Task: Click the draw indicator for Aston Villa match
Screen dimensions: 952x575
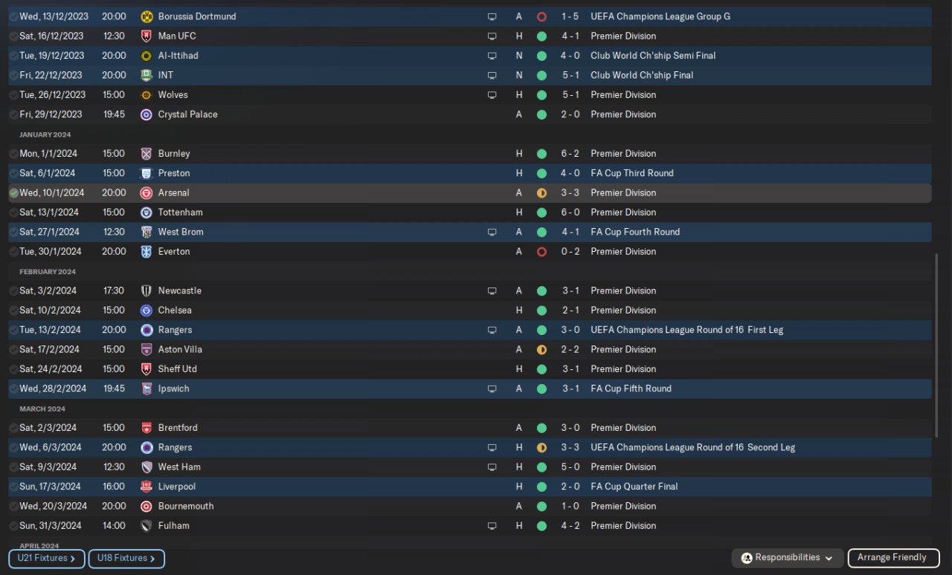Action: 541,350
